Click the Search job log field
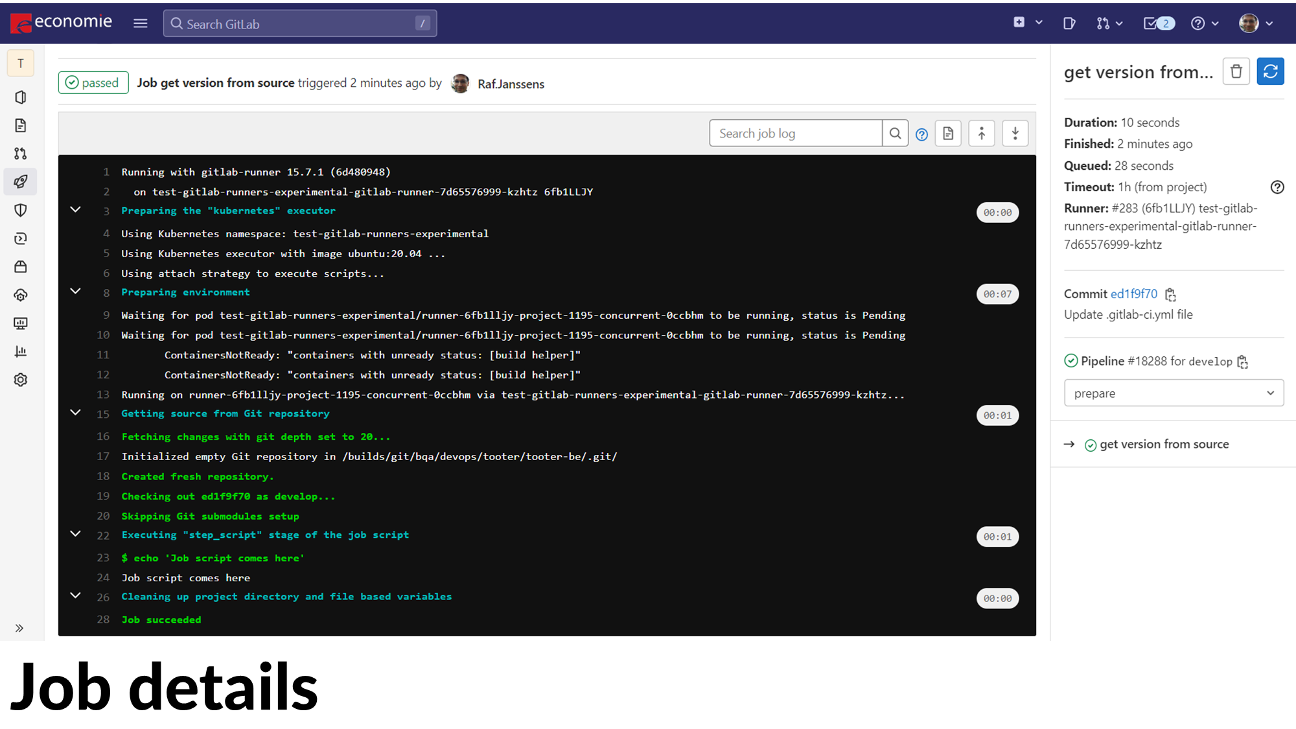The height and width of the screenshot is (729, 1296). (x=795, y=133)
